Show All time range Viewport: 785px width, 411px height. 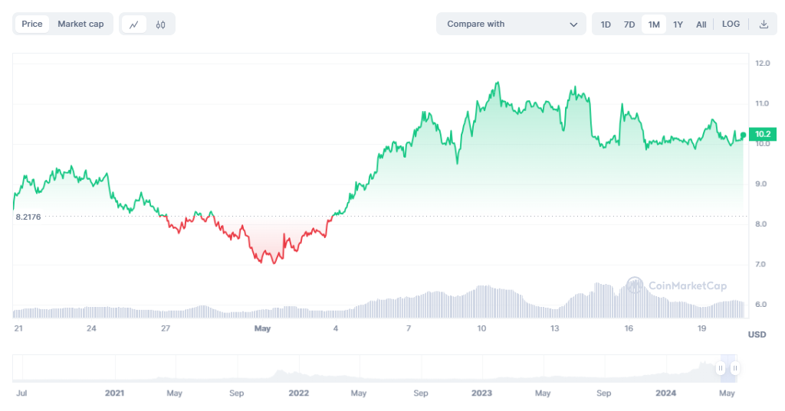[701, 24]
